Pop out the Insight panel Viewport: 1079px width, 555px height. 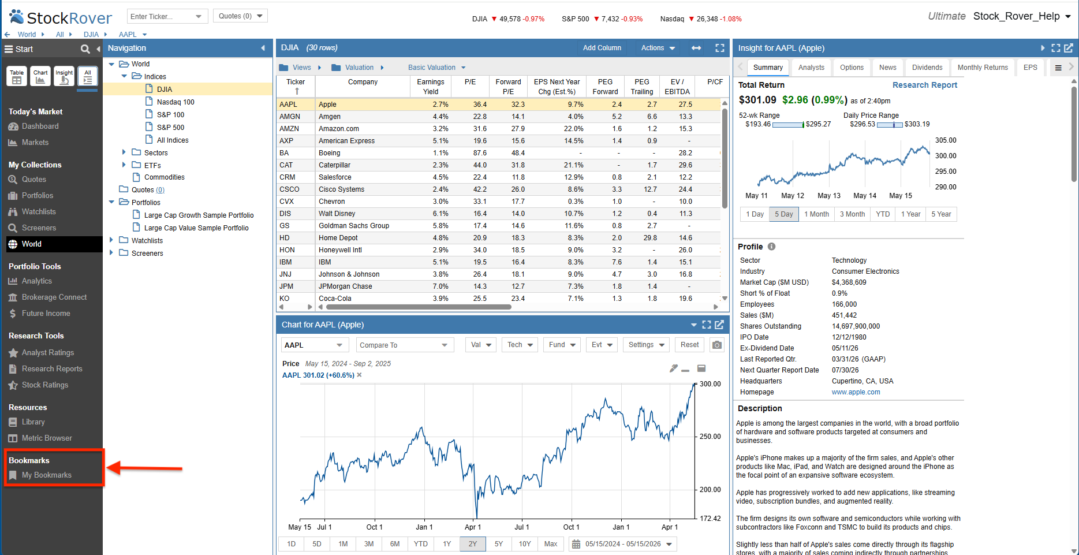(x=1069, y=48)
